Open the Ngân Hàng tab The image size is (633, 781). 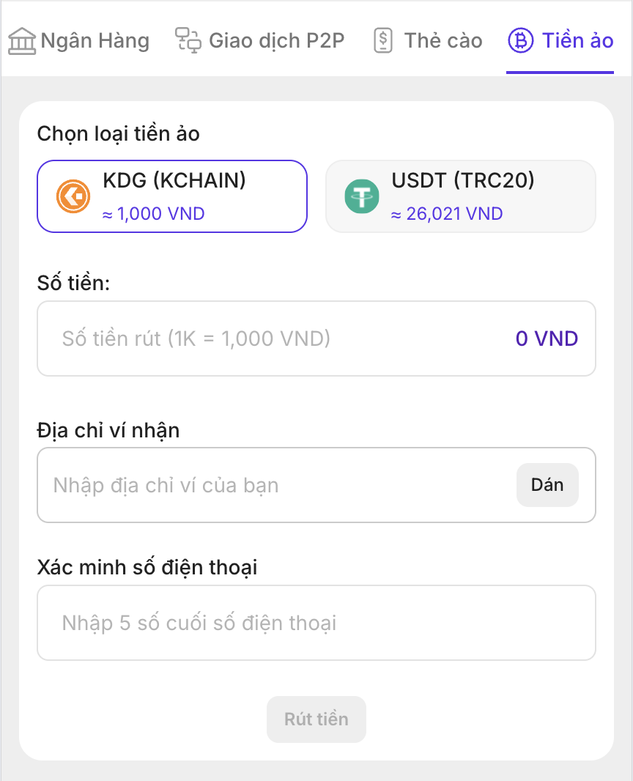tap(78, 41)
